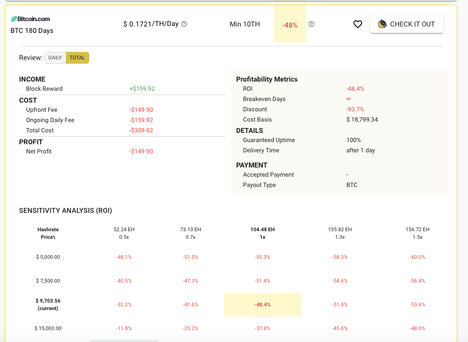Favorite this contract with heart icon
Image resolution: width=468 pixels, height=342 pixels.
pos(358,24)
